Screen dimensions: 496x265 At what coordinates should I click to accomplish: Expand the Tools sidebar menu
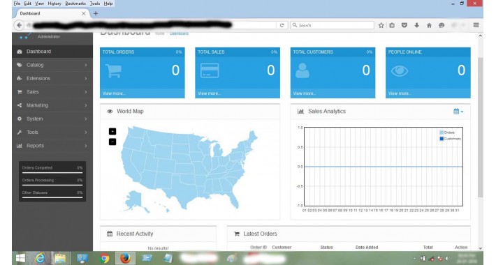[x=52, y=132]
